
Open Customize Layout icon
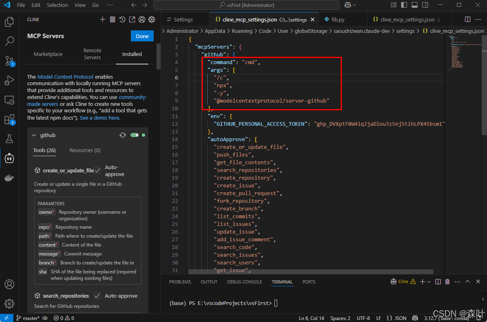[x=394, y=5]
